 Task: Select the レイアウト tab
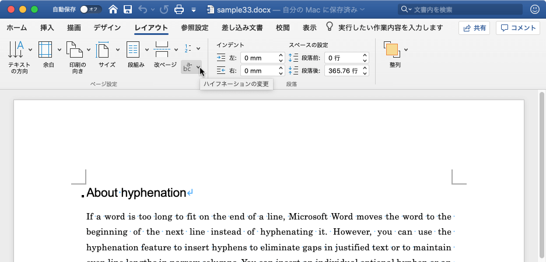[x=151, y=28]
